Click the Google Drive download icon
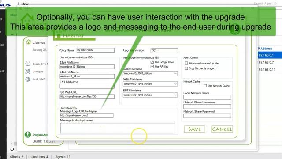Screen dimensions: 282x159 (28, 64)
